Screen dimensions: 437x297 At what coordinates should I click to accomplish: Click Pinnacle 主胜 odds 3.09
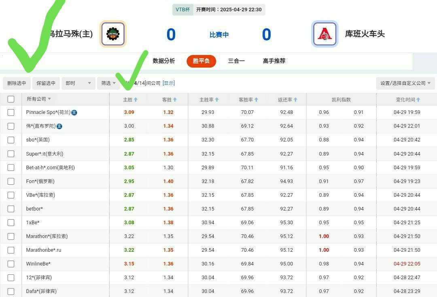(x=129, y=112)
